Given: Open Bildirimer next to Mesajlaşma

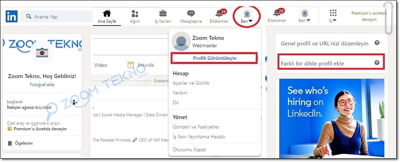Looking at the screenshot, I should coord(219,17).
